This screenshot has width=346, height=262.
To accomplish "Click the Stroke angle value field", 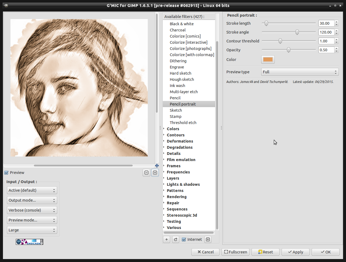I will pyautogui.click(x=326, y=32).
